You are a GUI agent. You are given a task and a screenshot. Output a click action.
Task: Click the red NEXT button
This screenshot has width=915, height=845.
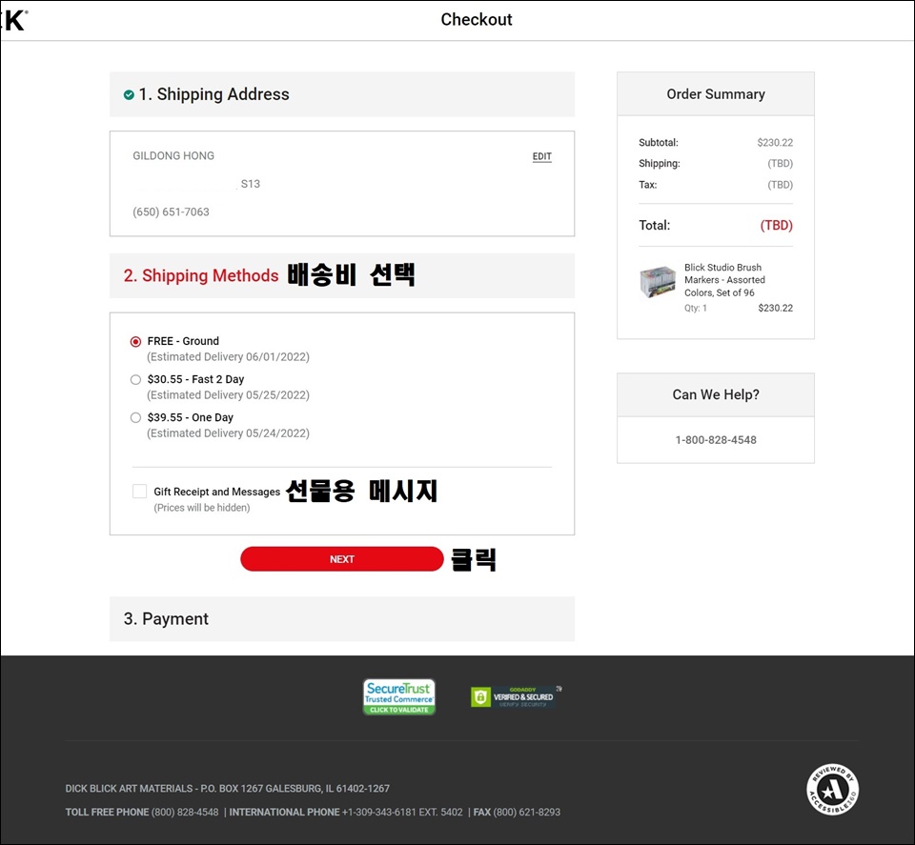point(342,559)
